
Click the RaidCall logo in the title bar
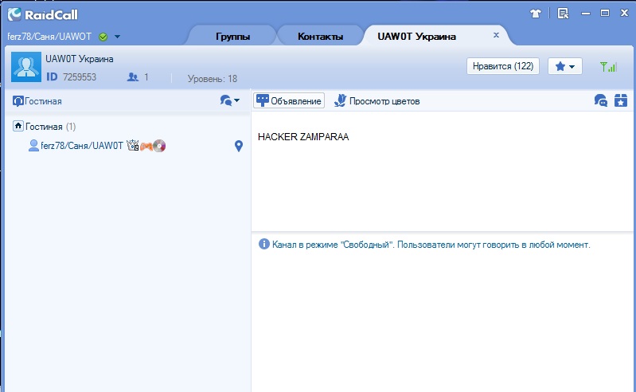click(x=43, y=14)
